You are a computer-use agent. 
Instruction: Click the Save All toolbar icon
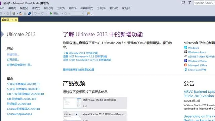(x=30, y=13)
